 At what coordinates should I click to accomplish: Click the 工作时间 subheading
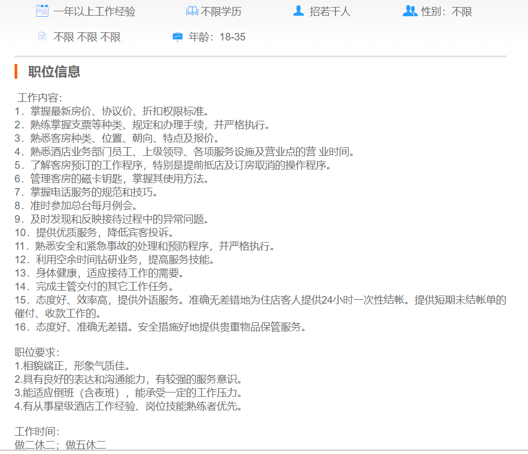click(37, 431)
